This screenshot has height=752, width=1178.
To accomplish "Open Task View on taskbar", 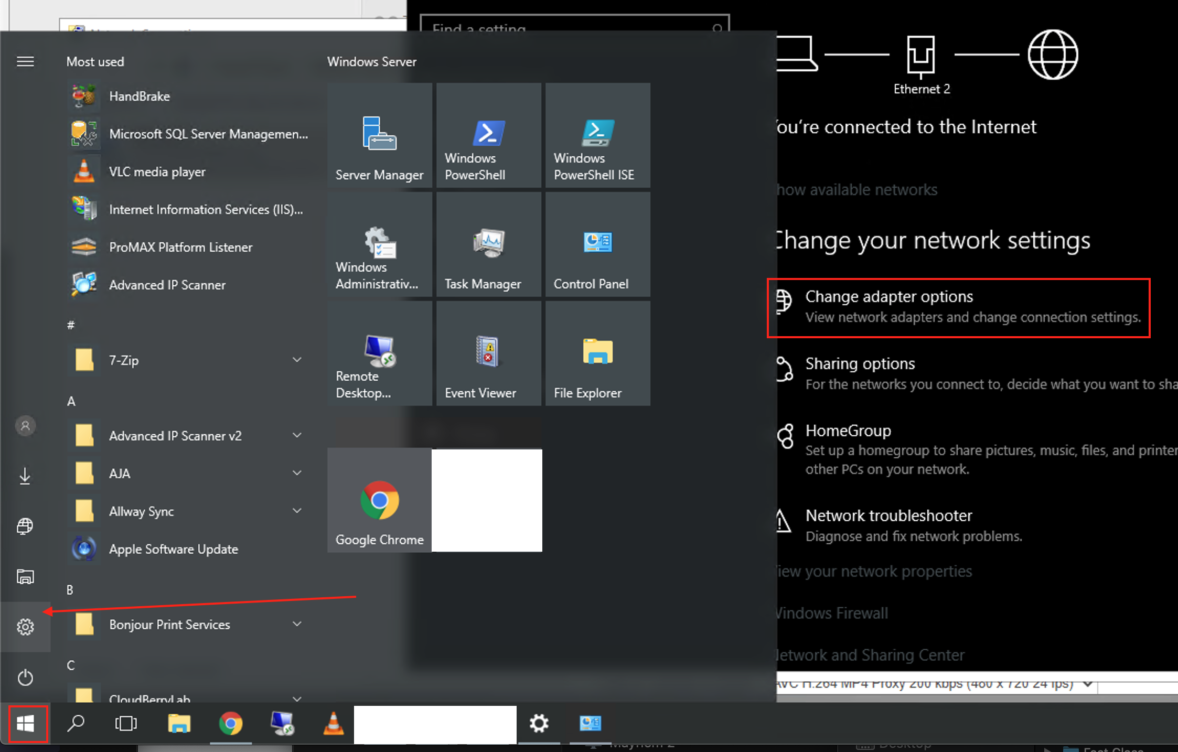I will (126, 724).
